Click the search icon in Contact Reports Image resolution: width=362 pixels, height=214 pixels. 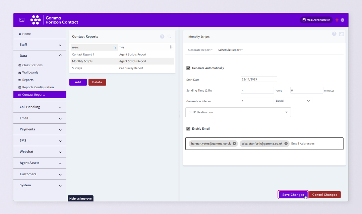[169, 36]
